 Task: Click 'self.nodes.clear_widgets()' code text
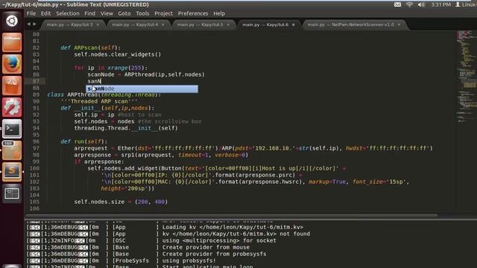click(118, 54)
